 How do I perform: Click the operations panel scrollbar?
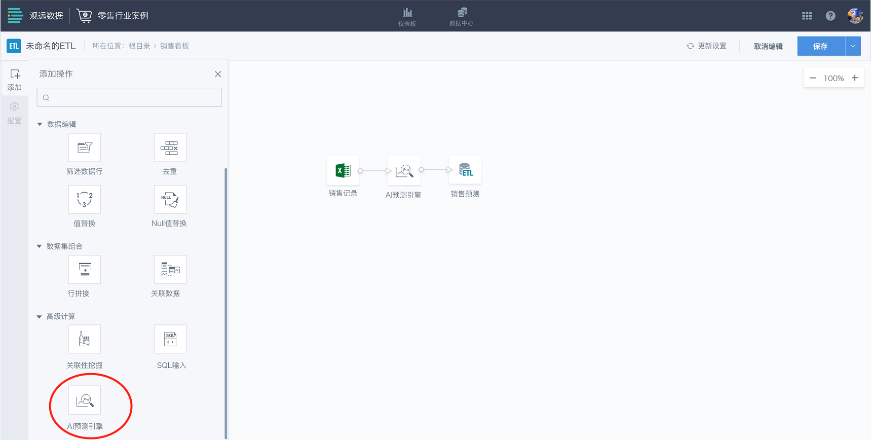(225, 303)
